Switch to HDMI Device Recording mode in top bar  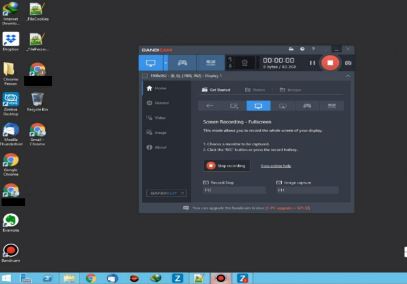pyautogui.click(x=210, y=63)
